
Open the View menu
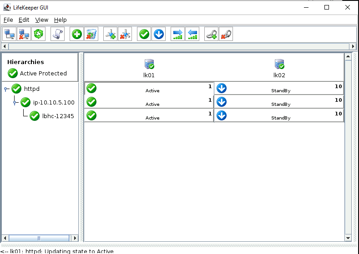pyautogui.click(x=42, y=20)
